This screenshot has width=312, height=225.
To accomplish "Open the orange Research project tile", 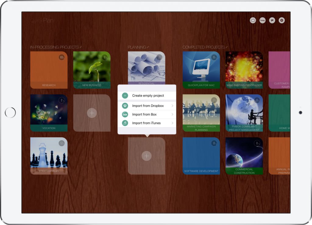I will tap(49, 70).
